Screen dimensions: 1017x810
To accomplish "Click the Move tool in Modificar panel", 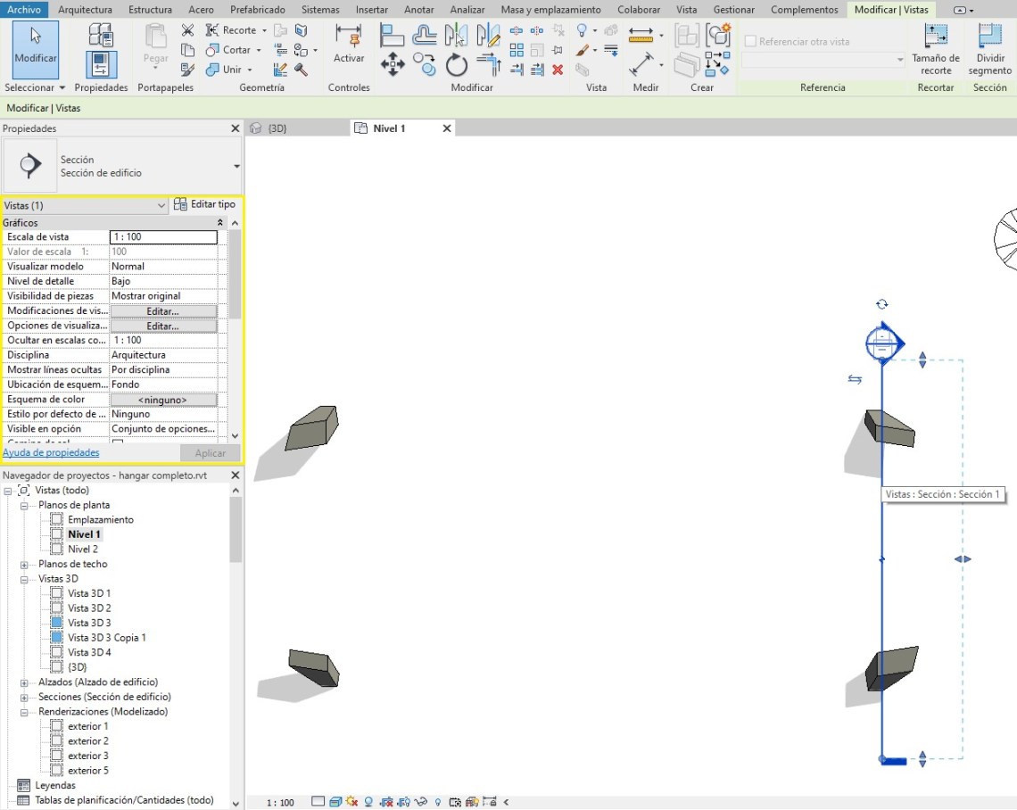I will (393, 64).
